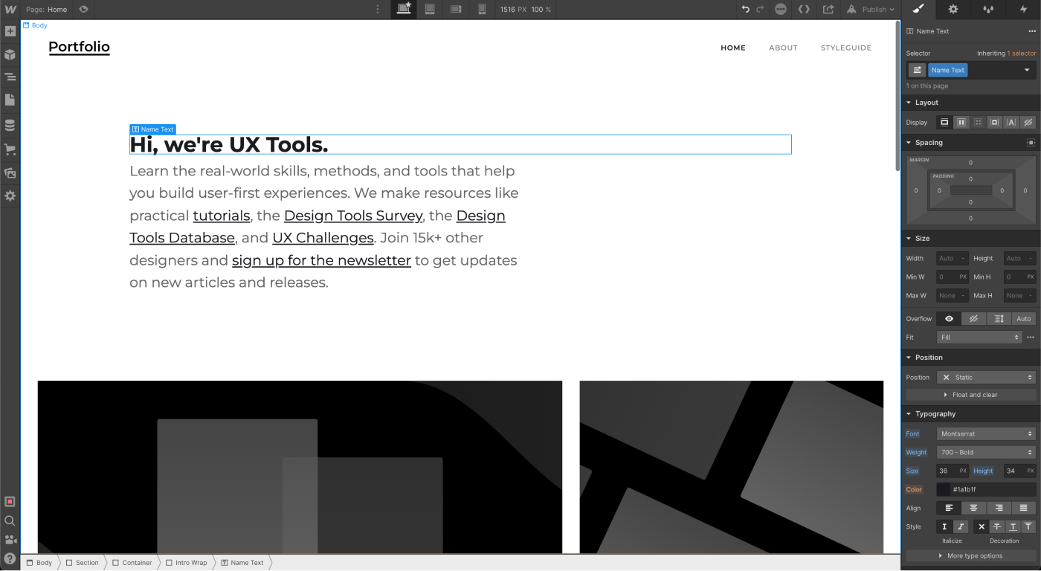Set display to inline-block

point(995,122)
